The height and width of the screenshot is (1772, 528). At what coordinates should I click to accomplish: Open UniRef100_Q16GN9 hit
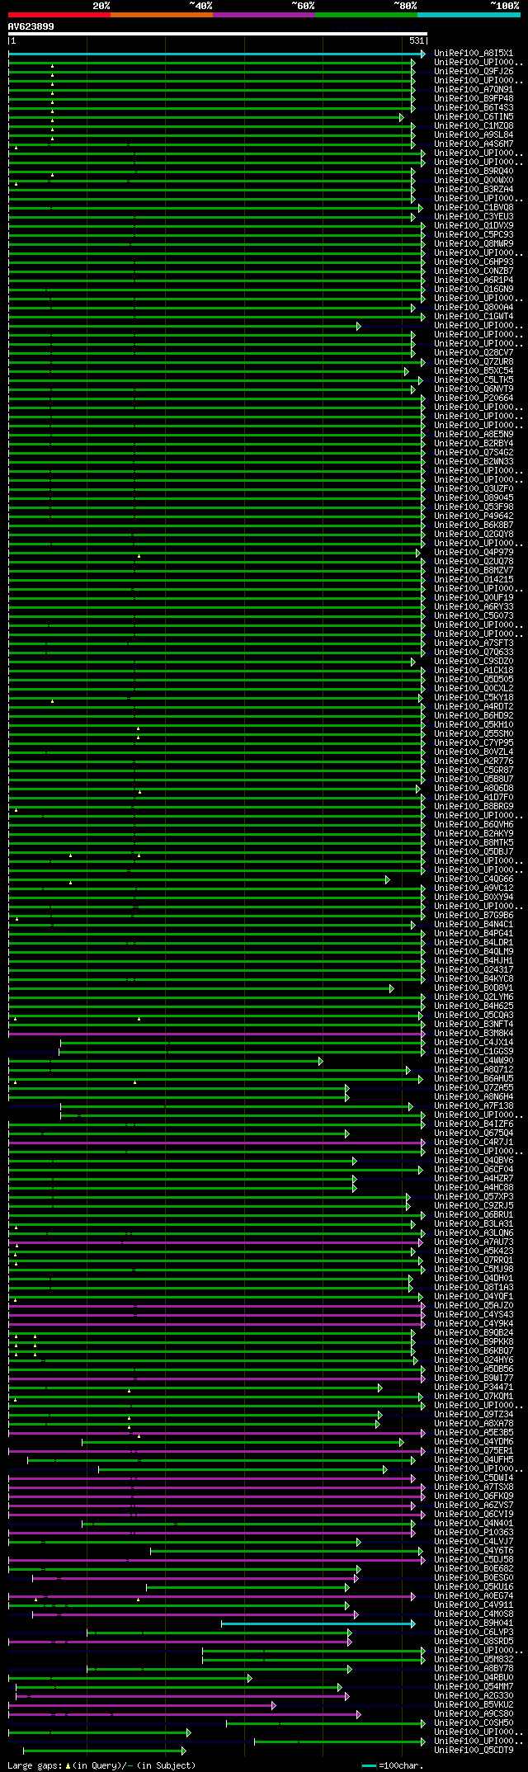(x=474, y=290)
